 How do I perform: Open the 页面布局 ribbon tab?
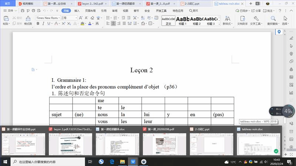(x=90, y=11)
